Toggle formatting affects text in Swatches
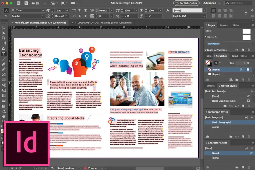255x170 pixels. point(221,63)
